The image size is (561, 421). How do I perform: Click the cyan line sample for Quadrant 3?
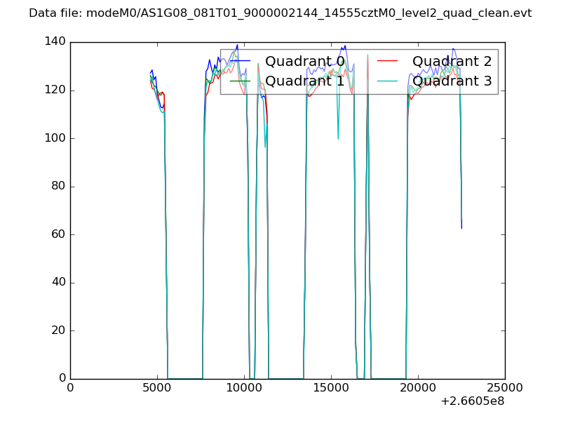coord(387,81)
